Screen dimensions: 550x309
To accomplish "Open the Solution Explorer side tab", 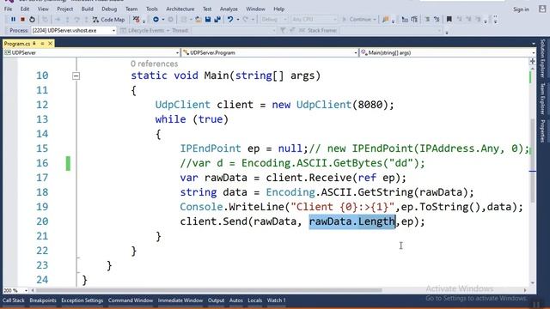I will point(542,58).
